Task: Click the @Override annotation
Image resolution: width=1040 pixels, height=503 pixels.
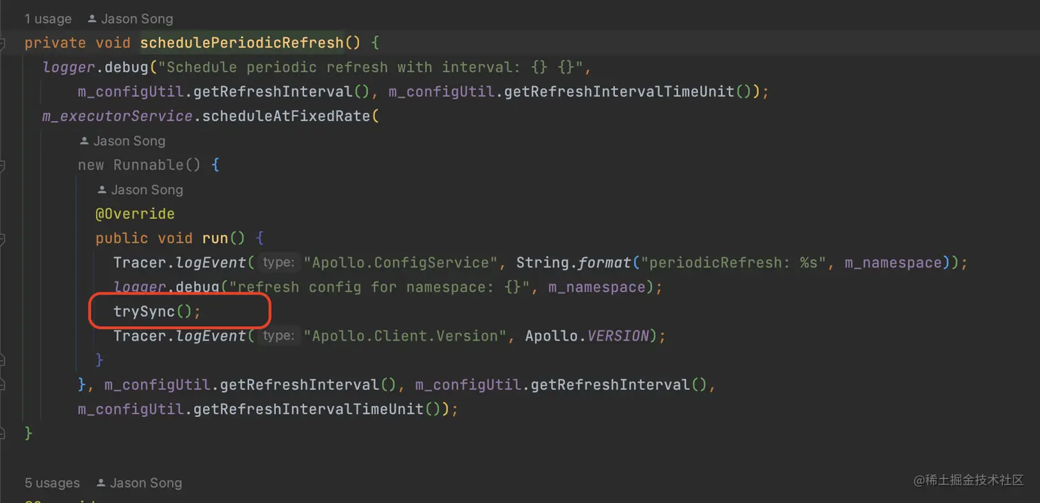Action: coord(135,214)
